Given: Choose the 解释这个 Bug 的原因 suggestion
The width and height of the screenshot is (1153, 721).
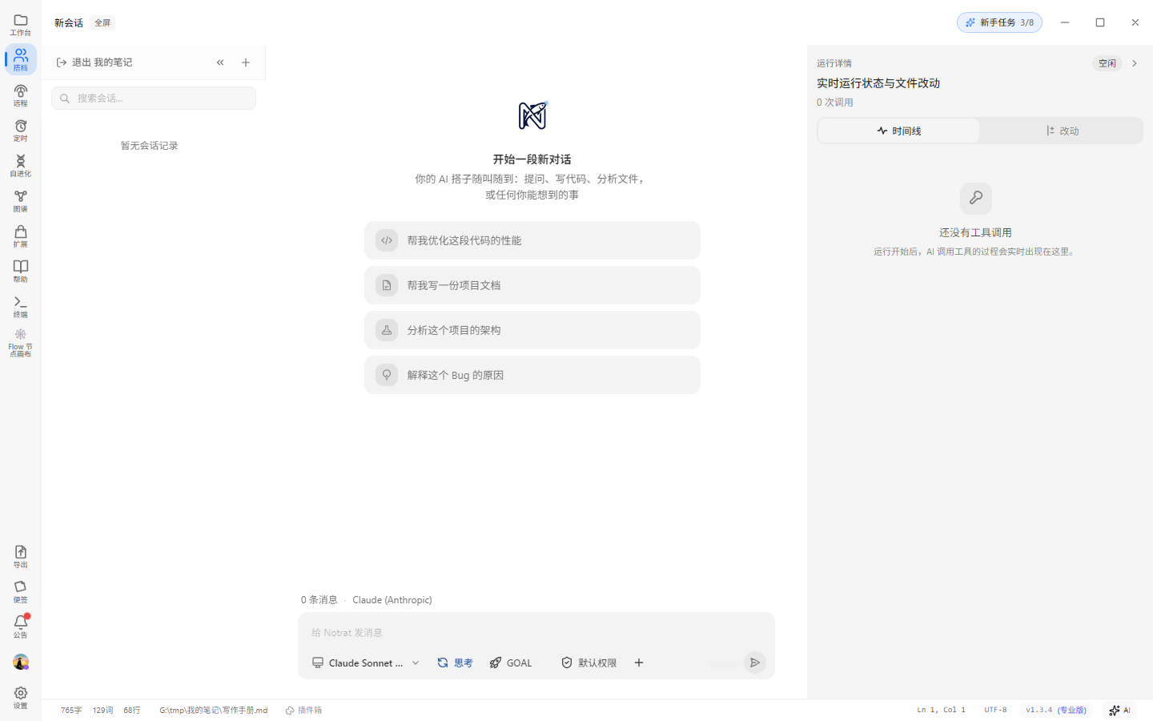Looking at the screenshot, I should [532, 375].
